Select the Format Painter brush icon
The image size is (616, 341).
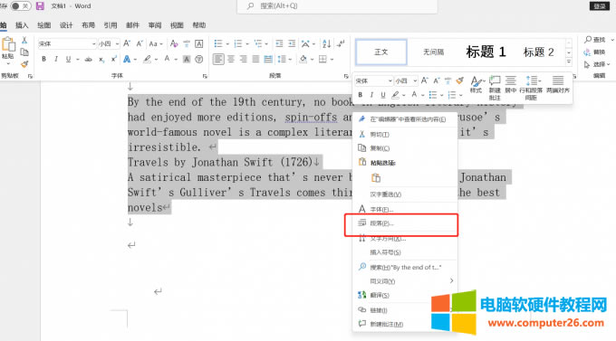pyautogui.click(x=24, y=63)
